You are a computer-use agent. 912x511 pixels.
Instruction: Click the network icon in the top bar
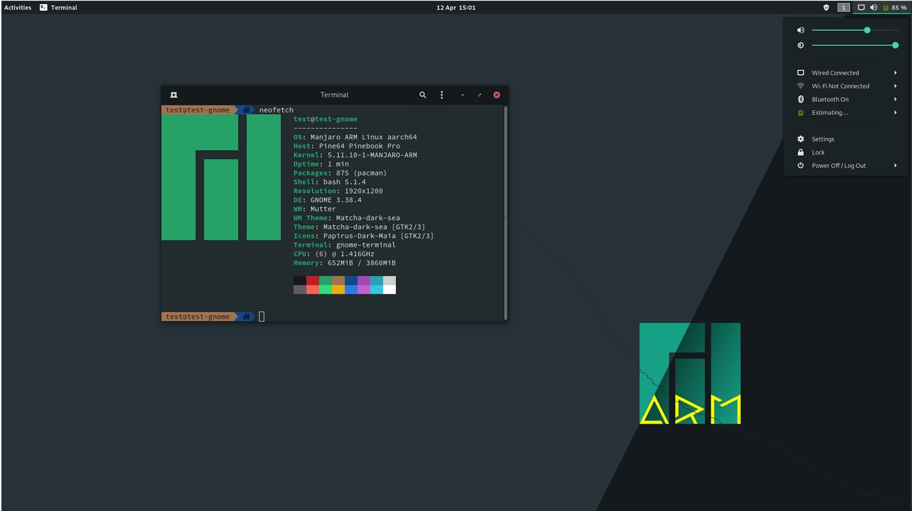[861, 8]
